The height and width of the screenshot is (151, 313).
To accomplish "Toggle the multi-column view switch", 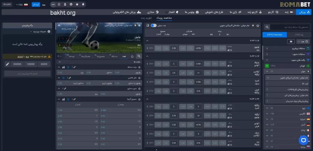I will (x=153, y=26).
